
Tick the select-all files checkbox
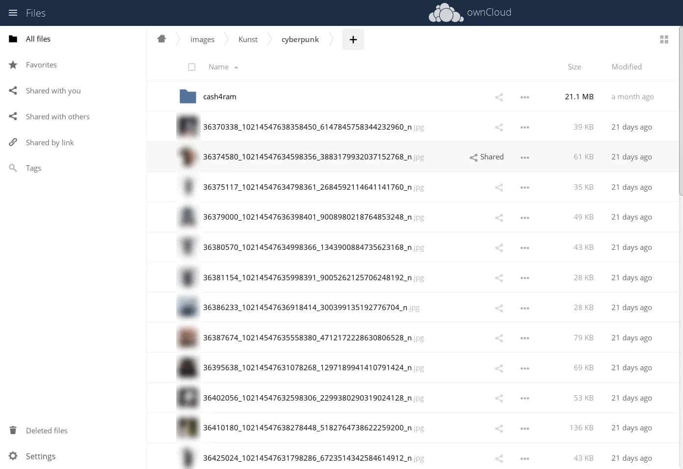click(x=192, y=67)
